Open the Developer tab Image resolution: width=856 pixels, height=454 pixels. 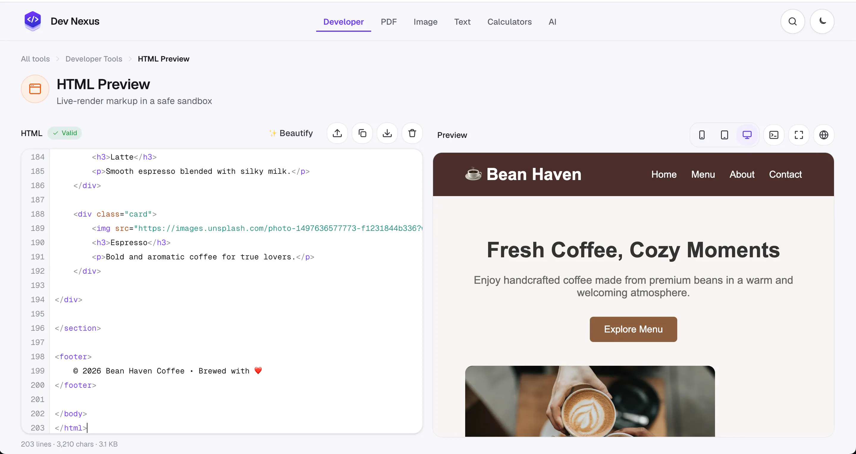344,22
